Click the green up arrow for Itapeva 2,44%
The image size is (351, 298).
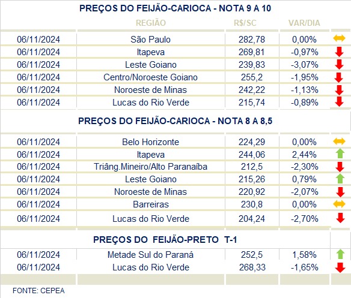point(340,153)
